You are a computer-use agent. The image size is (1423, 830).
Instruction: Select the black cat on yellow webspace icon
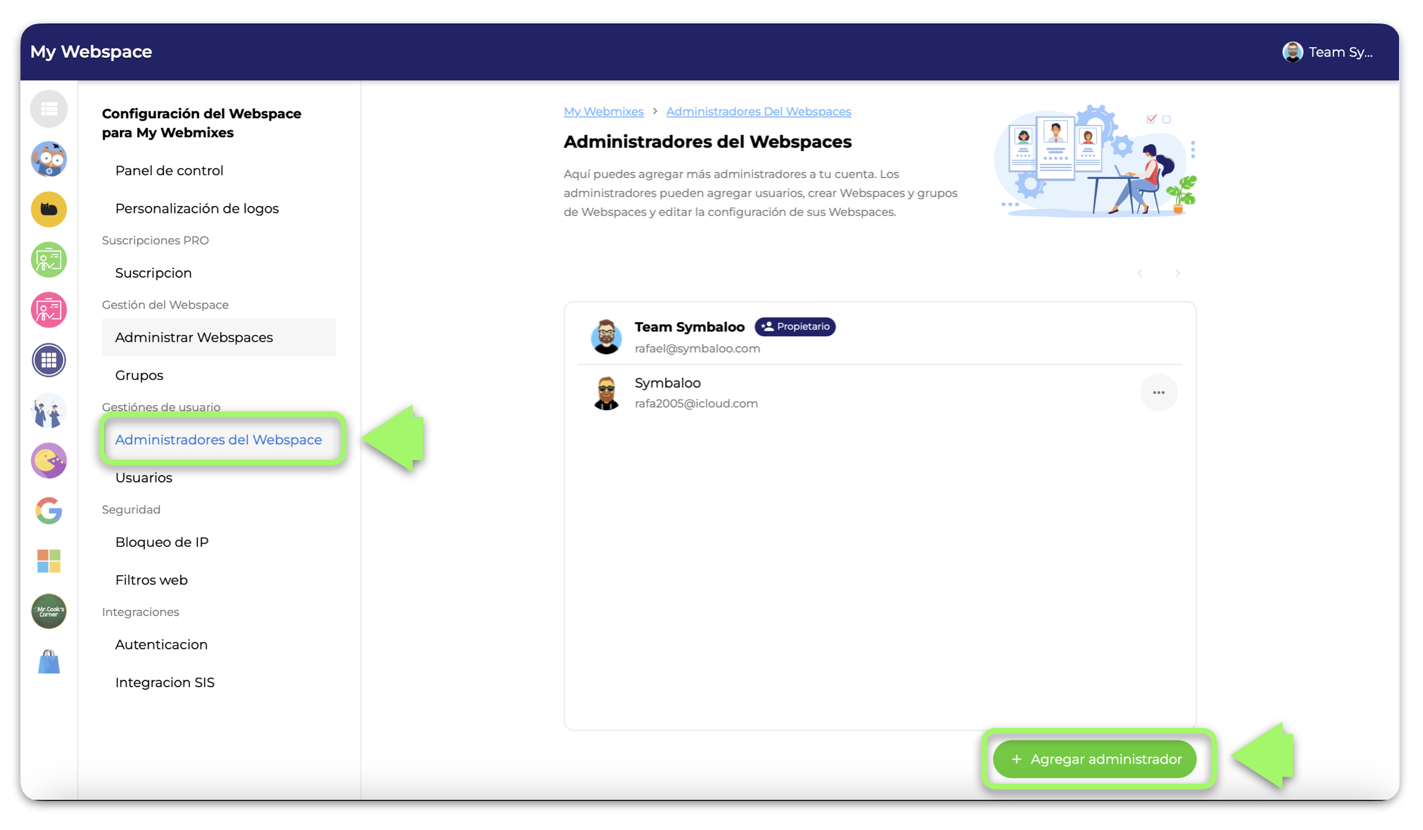point(49,209)
